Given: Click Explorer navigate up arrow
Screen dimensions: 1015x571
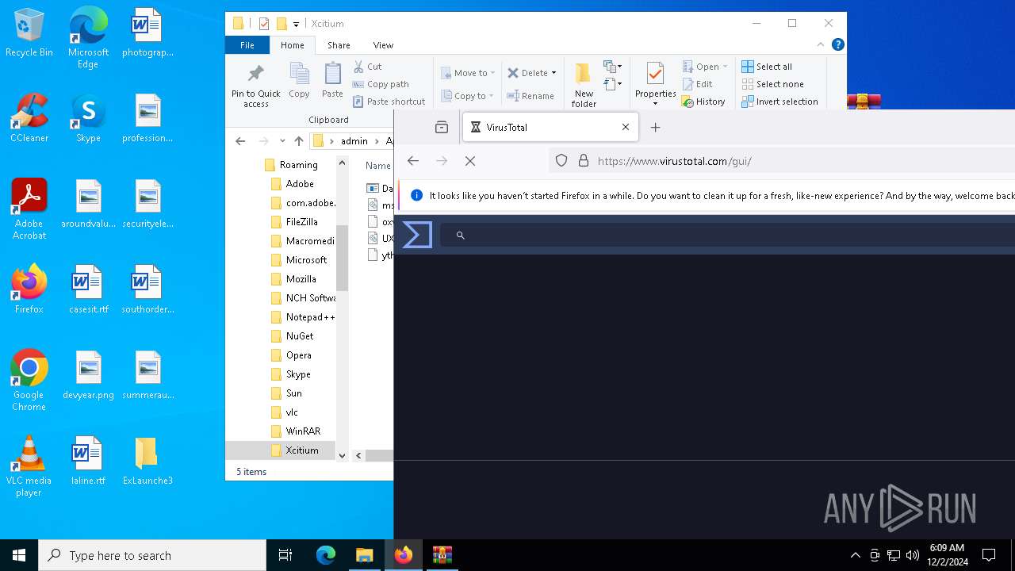Looking at the screenshot, I should click(299, 141).
